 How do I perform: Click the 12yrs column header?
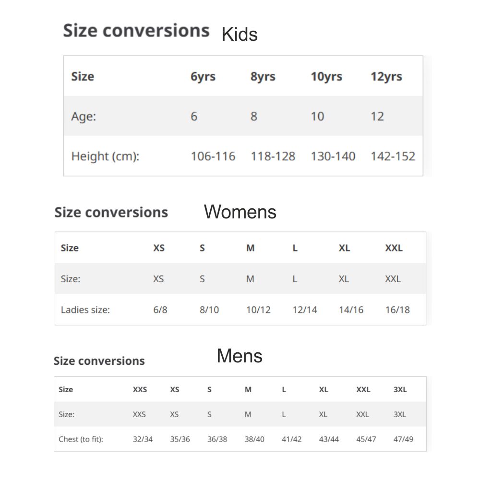(386, 76)
